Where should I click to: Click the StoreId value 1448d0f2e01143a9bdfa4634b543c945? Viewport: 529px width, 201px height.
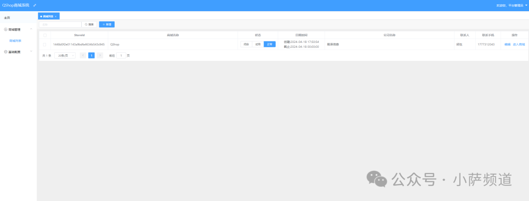[78, 44]
